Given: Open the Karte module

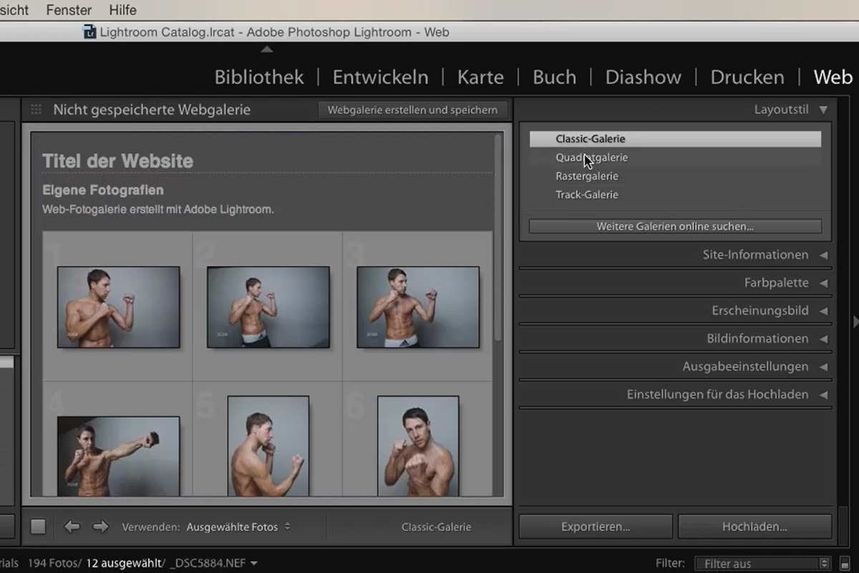Looking at the screenshot, I should pos(480,77).
